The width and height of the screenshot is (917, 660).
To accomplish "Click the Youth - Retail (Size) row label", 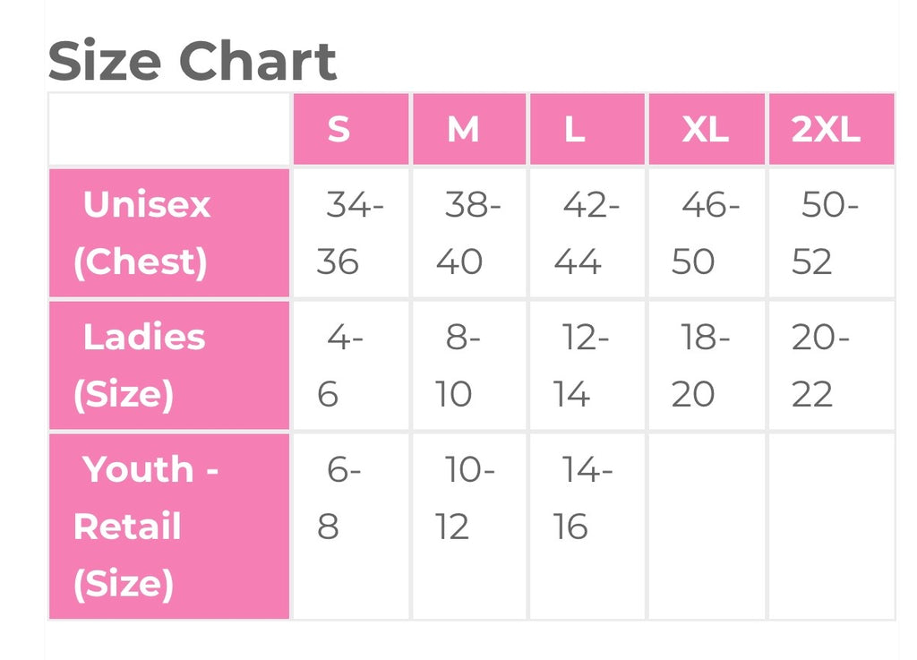I will coord(169,527).
